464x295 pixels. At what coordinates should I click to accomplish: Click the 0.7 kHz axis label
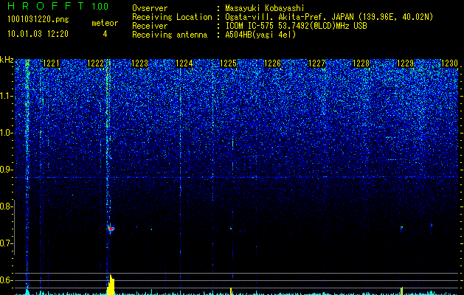(x=7, y=243)
